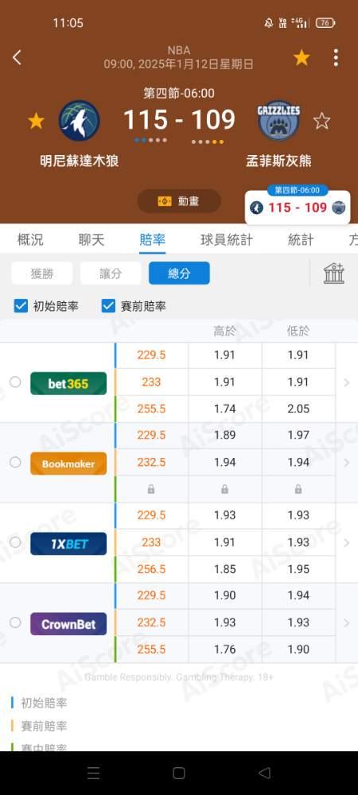Image resolution: width=358 pixels, height=795 pixels.
Task: Tap 1XBET live over odds 1.85
Action: pos(224,569)
